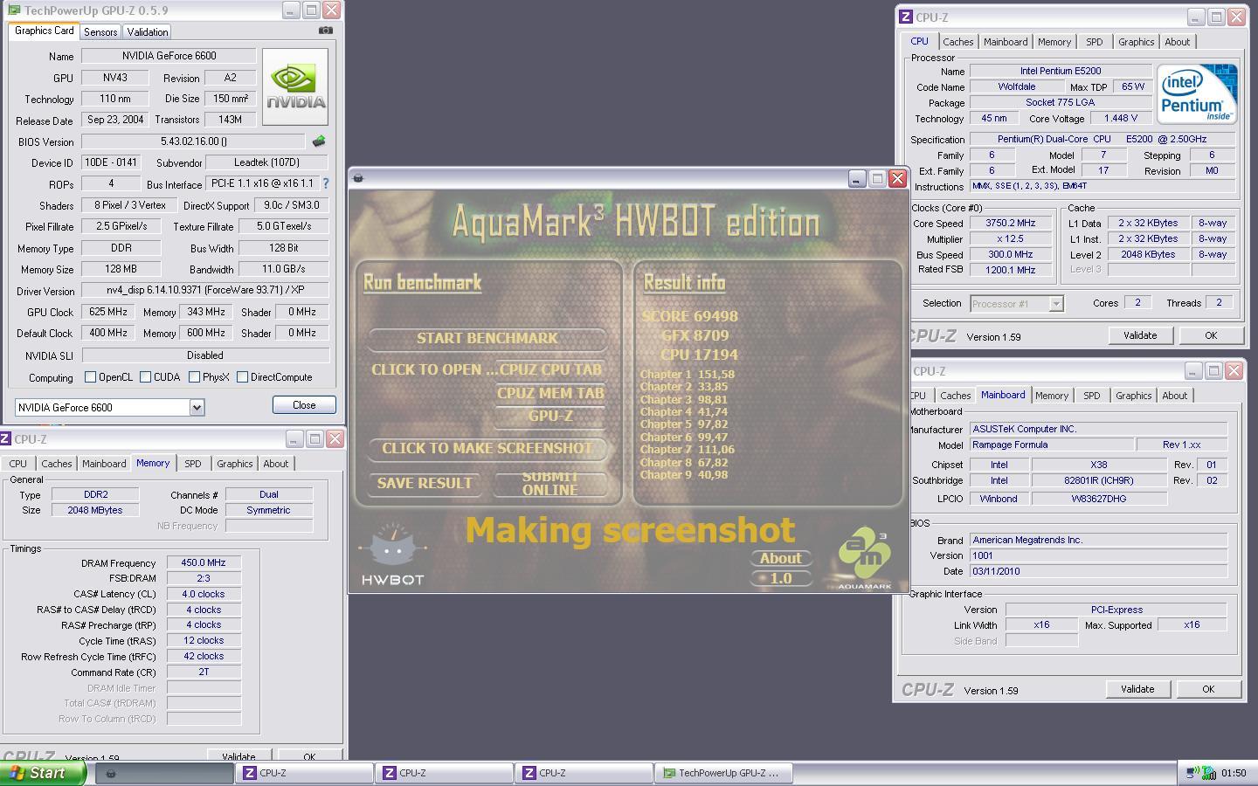The image size is (1258, 786).
Task: Click START BENCHMARK in AquaMark
Action: pos(487,338)
